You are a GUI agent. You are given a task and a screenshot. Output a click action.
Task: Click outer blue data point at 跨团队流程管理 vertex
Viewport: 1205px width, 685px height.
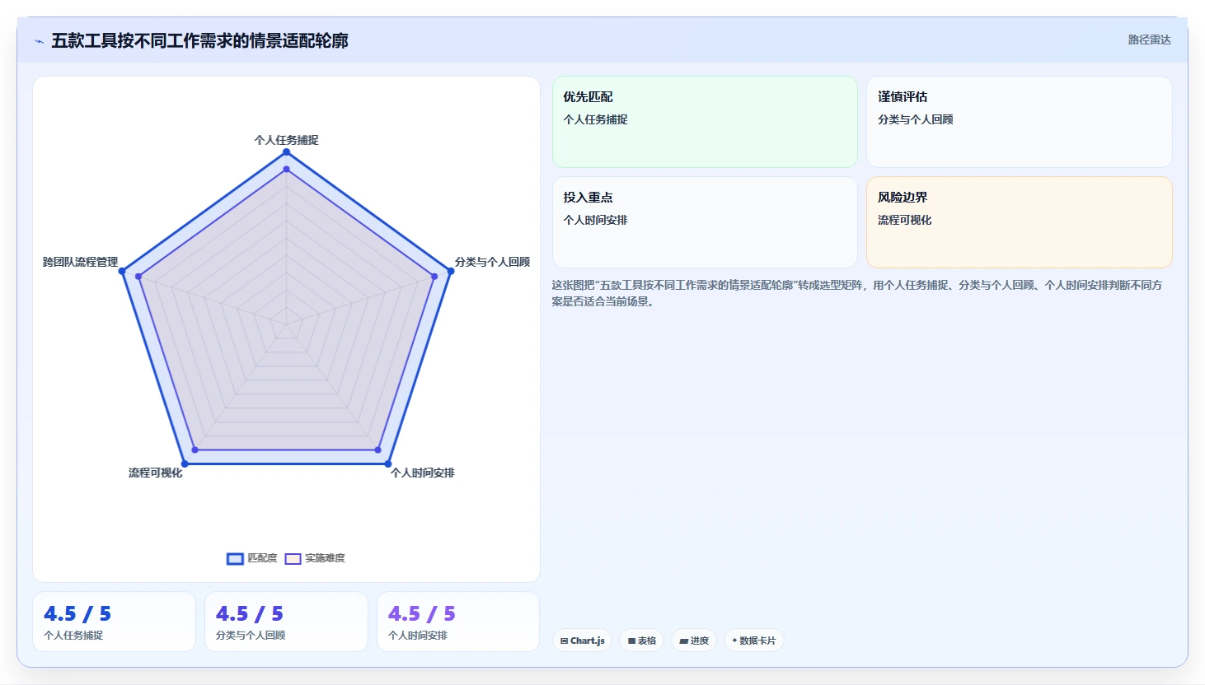[122, 271]
